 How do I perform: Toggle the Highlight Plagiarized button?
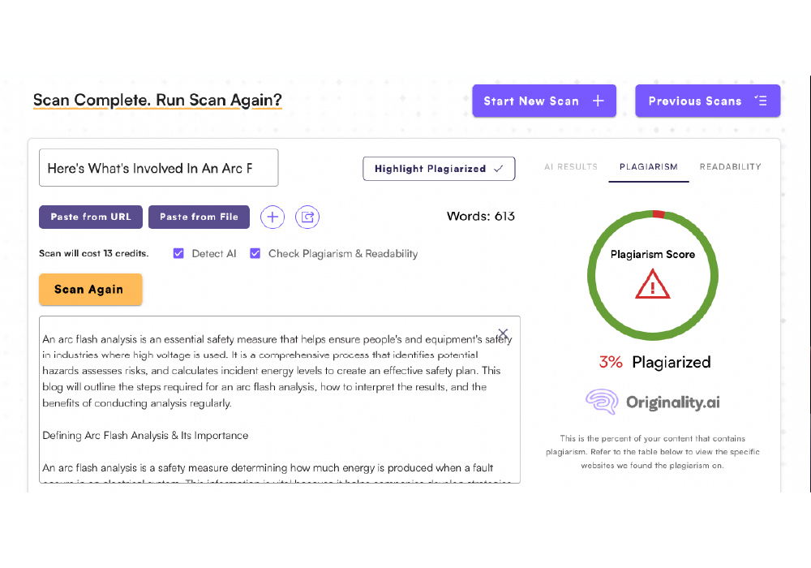pos(438,169)
